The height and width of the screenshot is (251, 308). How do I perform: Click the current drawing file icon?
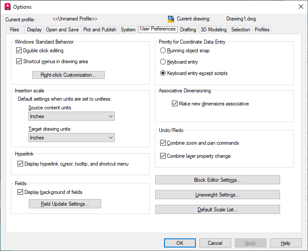coord(171,19)
